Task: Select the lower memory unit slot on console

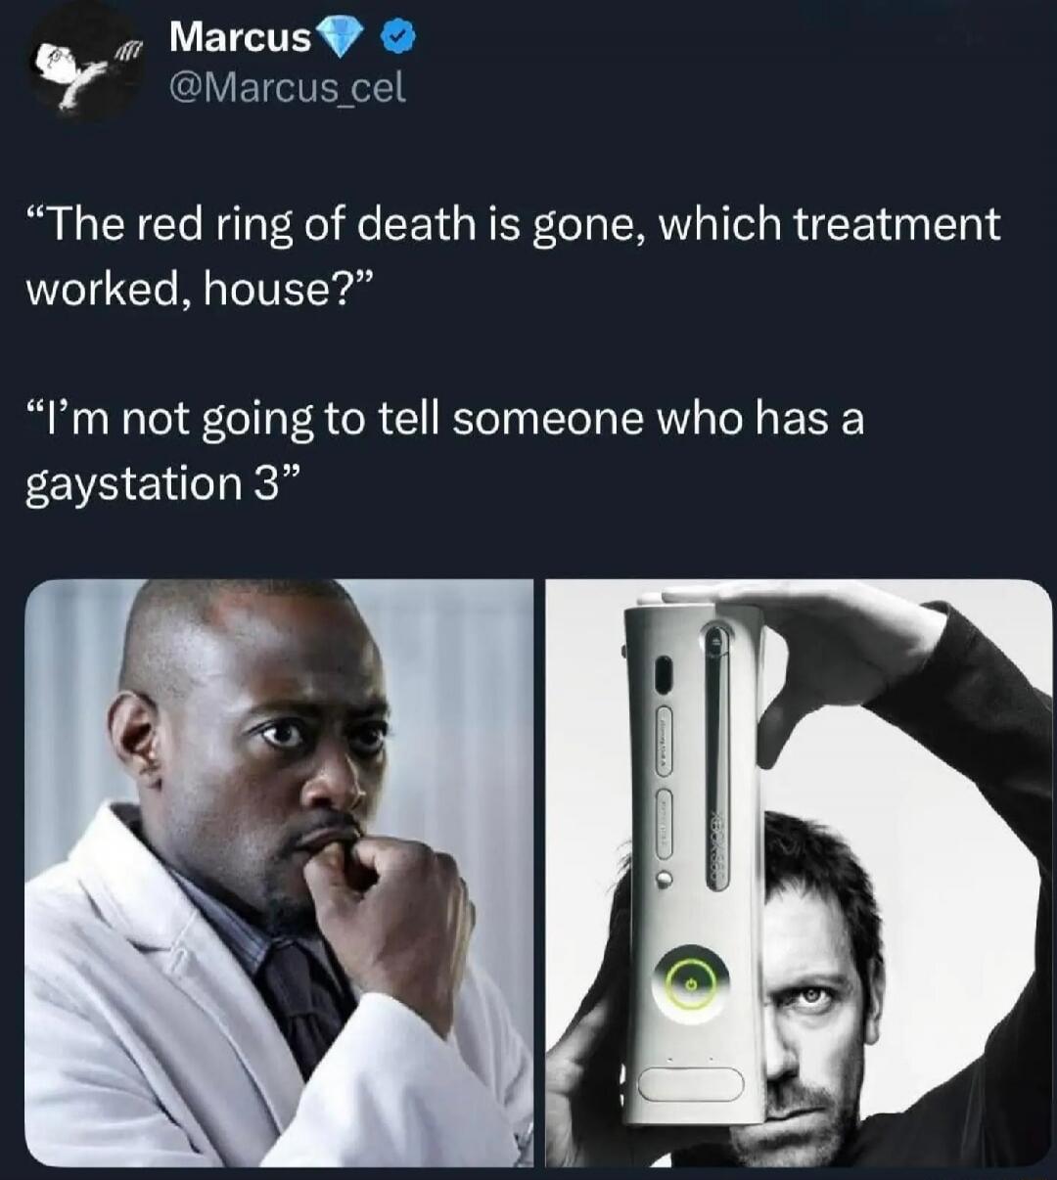Action: [x=664, y=822]
